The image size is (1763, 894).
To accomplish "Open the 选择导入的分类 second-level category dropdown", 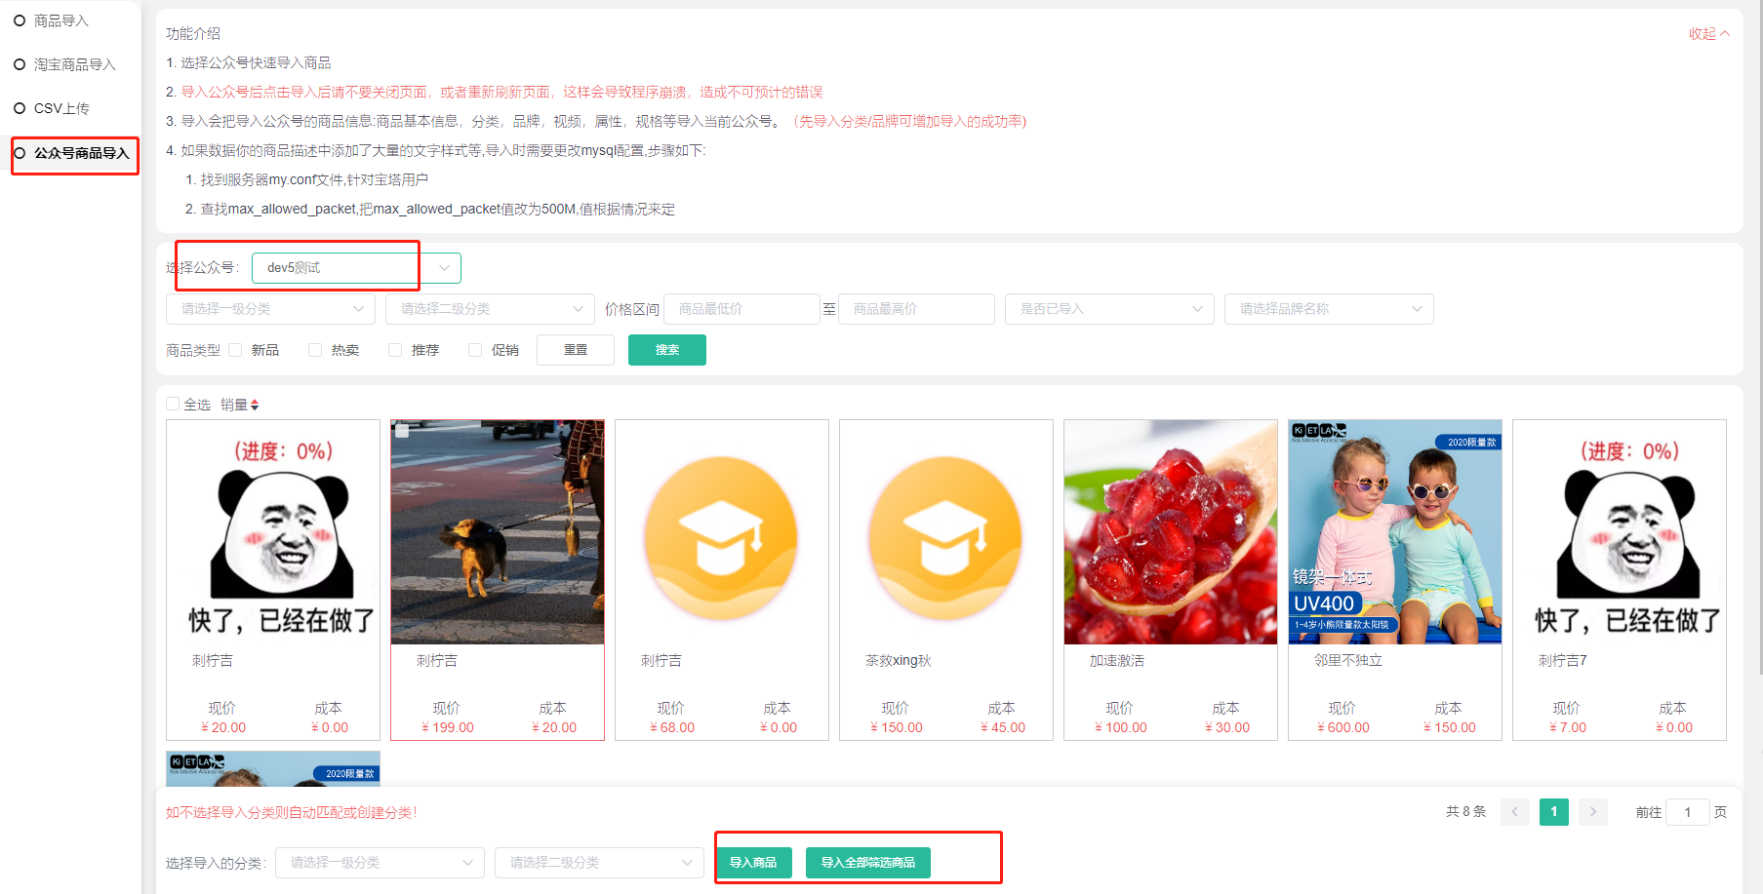I will 599,863.
